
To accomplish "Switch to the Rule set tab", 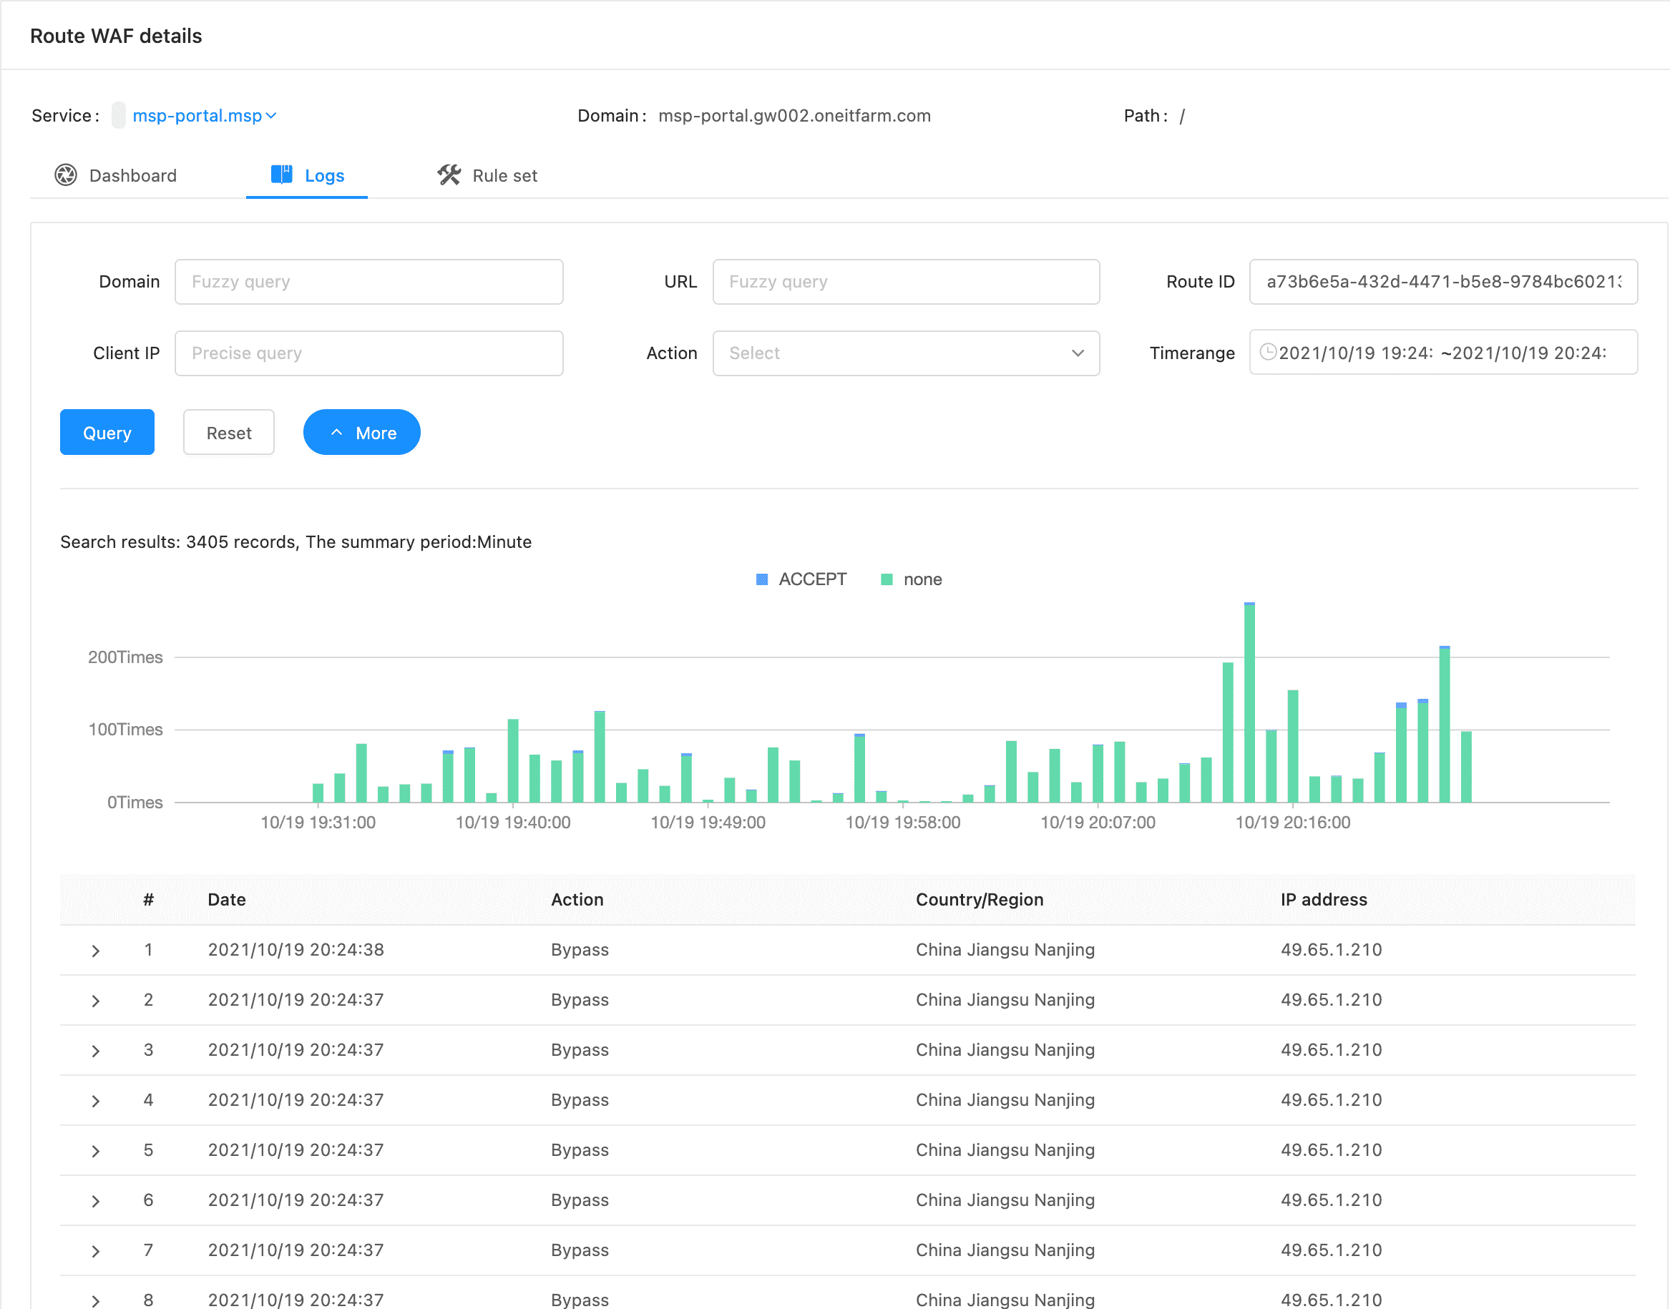I will [487, 175].
